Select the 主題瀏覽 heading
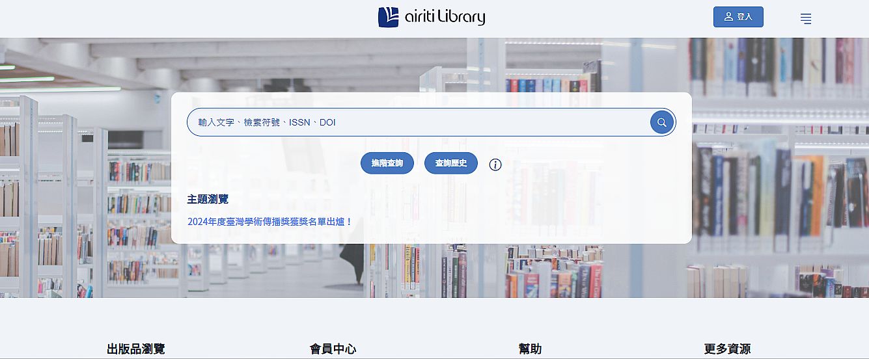Viewport: 869px width, 359px height. 208,199
